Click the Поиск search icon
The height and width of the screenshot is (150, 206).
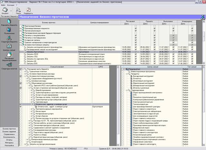coord(18,10)
